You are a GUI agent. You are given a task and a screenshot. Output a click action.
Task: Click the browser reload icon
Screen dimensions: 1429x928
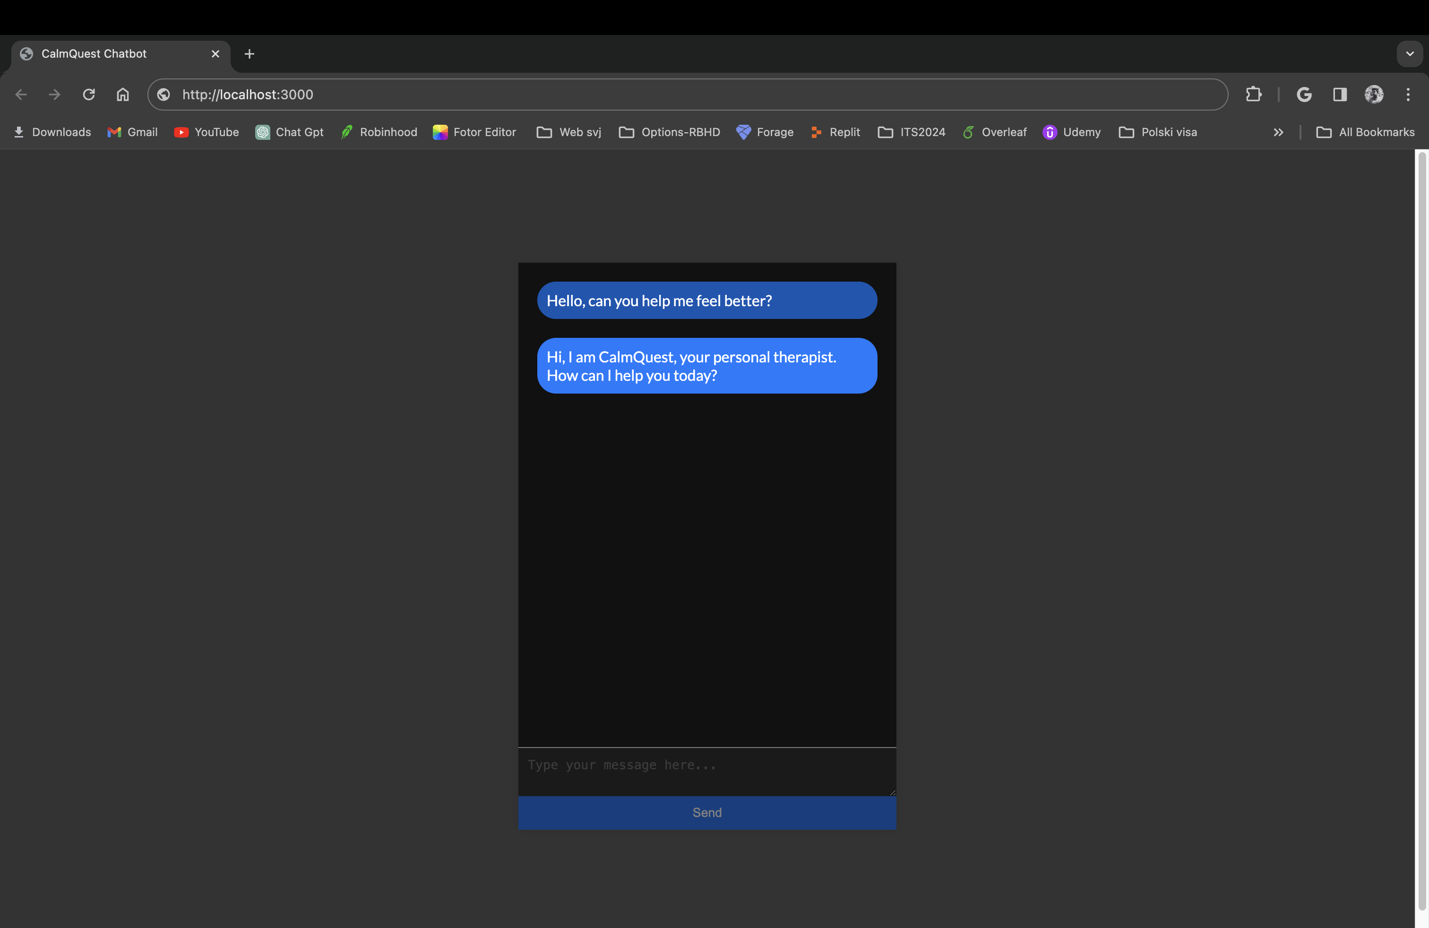[89, 94]
